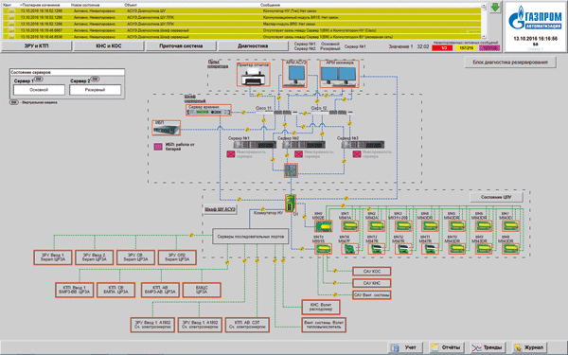Select КТП СВ БМПА ЦРЗА box

[x=115, y=290]
